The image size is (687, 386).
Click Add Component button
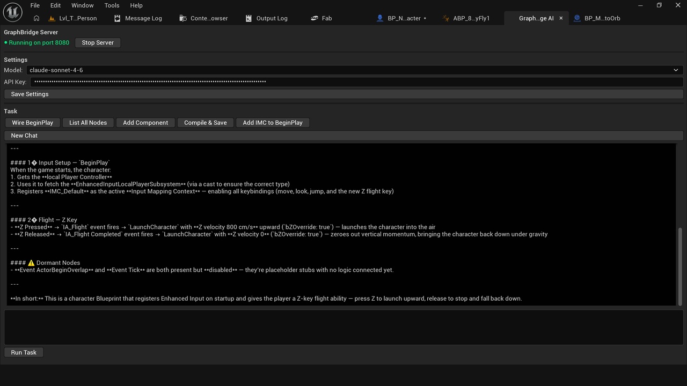coord(145,123)
